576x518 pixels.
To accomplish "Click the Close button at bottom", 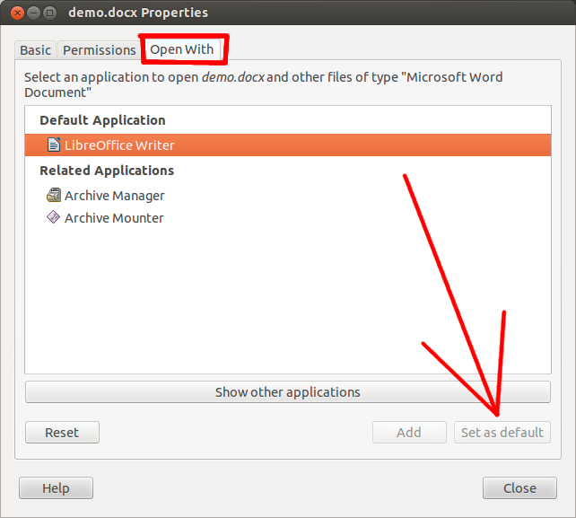I will (x=519, y=487).
